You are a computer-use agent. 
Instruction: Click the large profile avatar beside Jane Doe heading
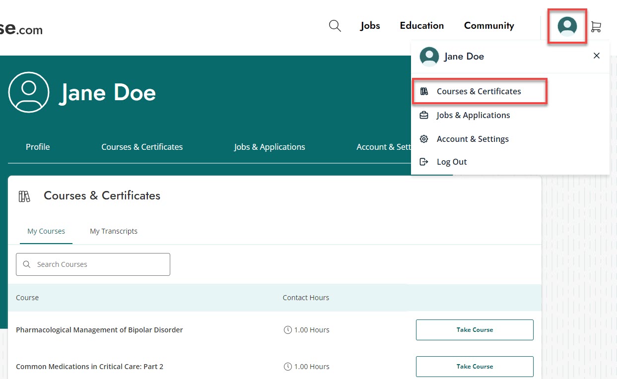click(28, 92)
